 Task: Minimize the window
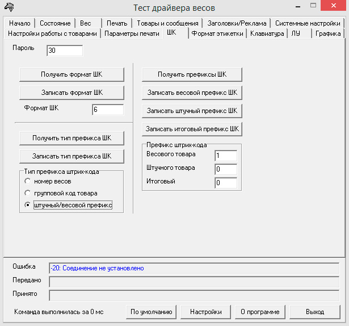pyautogui.click(x=298, y=6)
